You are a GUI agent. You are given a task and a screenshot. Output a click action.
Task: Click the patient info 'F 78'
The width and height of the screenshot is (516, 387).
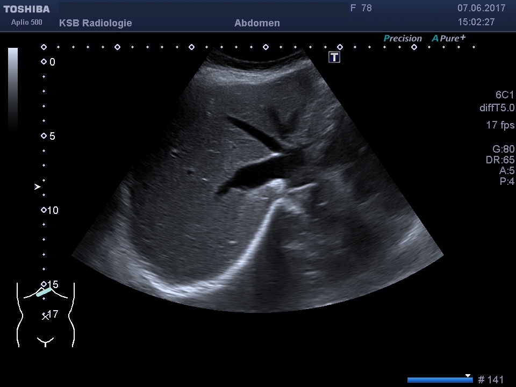[x=361, y=8]
